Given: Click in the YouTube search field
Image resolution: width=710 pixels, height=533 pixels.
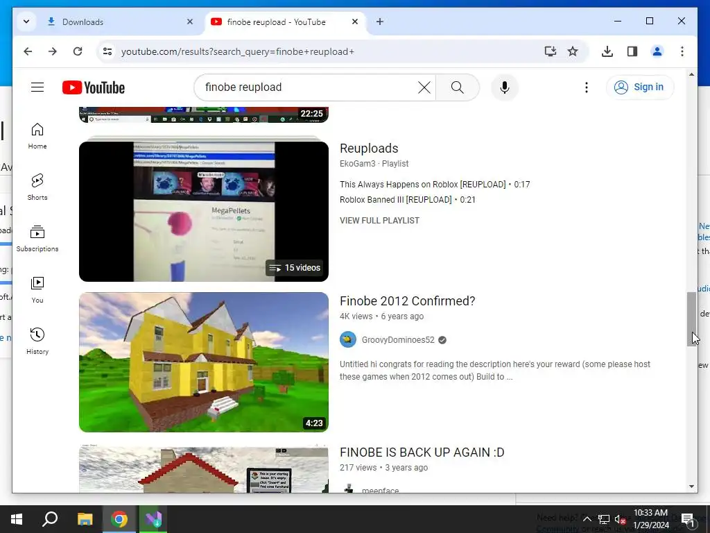Looking at the screenshot, I should pos(308,87).
